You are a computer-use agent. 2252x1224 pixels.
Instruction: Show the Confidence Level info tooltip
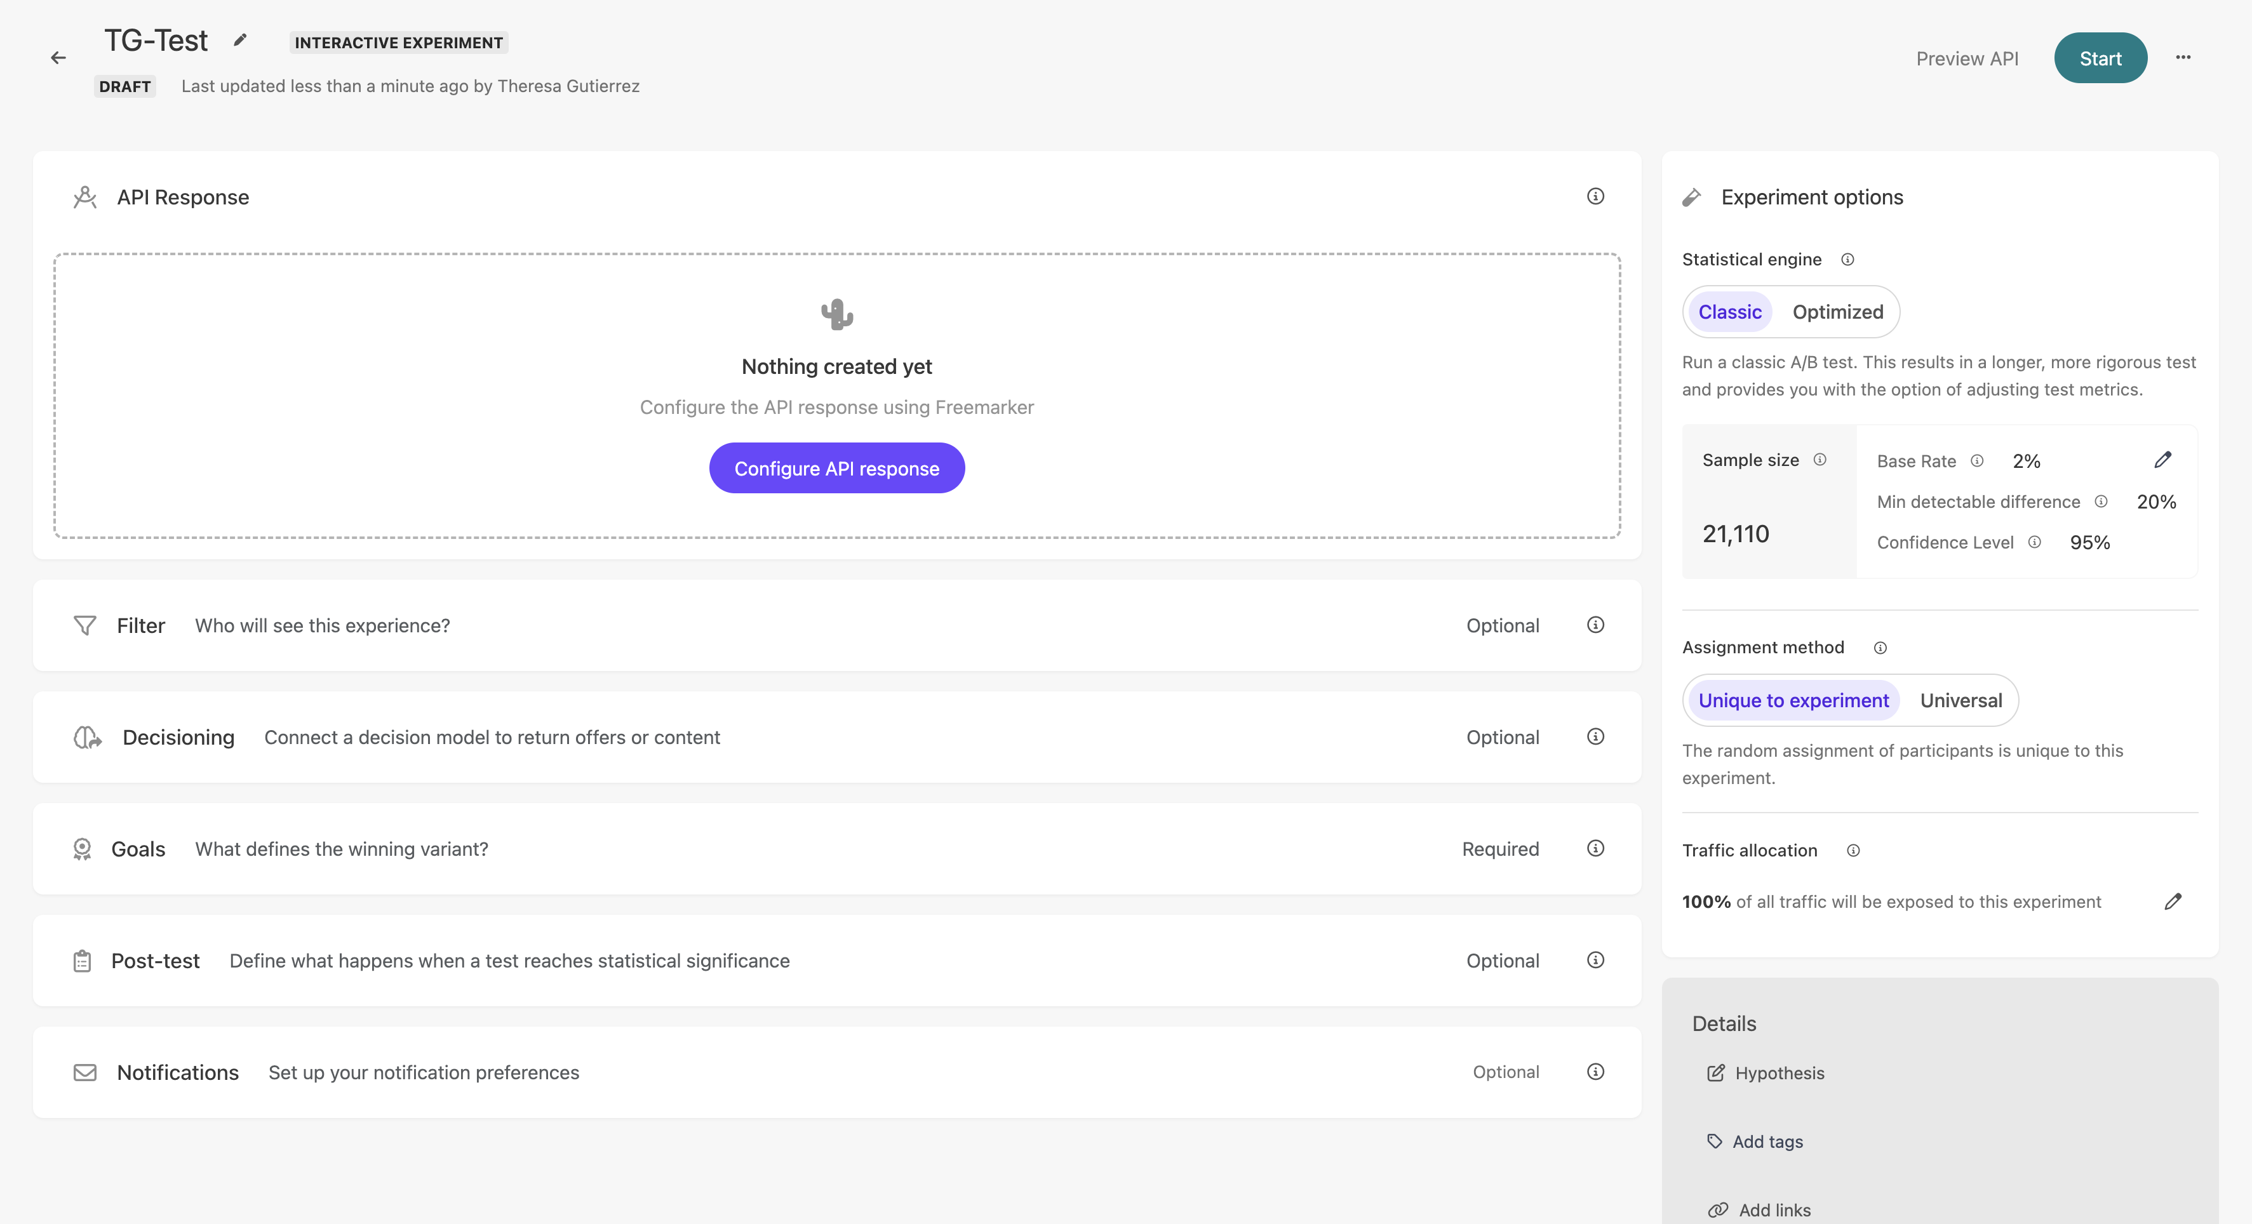[2035, 543]
